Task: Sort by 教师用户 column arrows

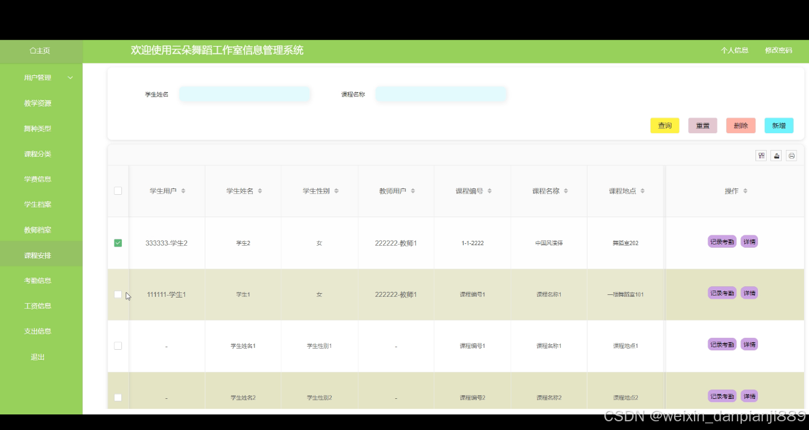Action: (413, 191)
